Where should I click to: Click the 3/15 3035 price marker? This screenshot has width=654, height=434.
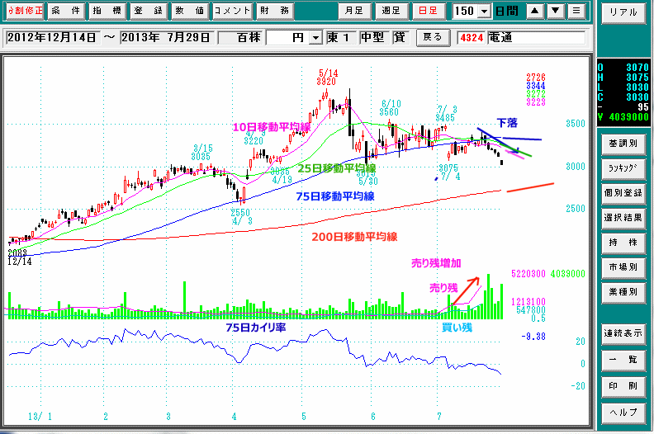click(x=201, y=152)
